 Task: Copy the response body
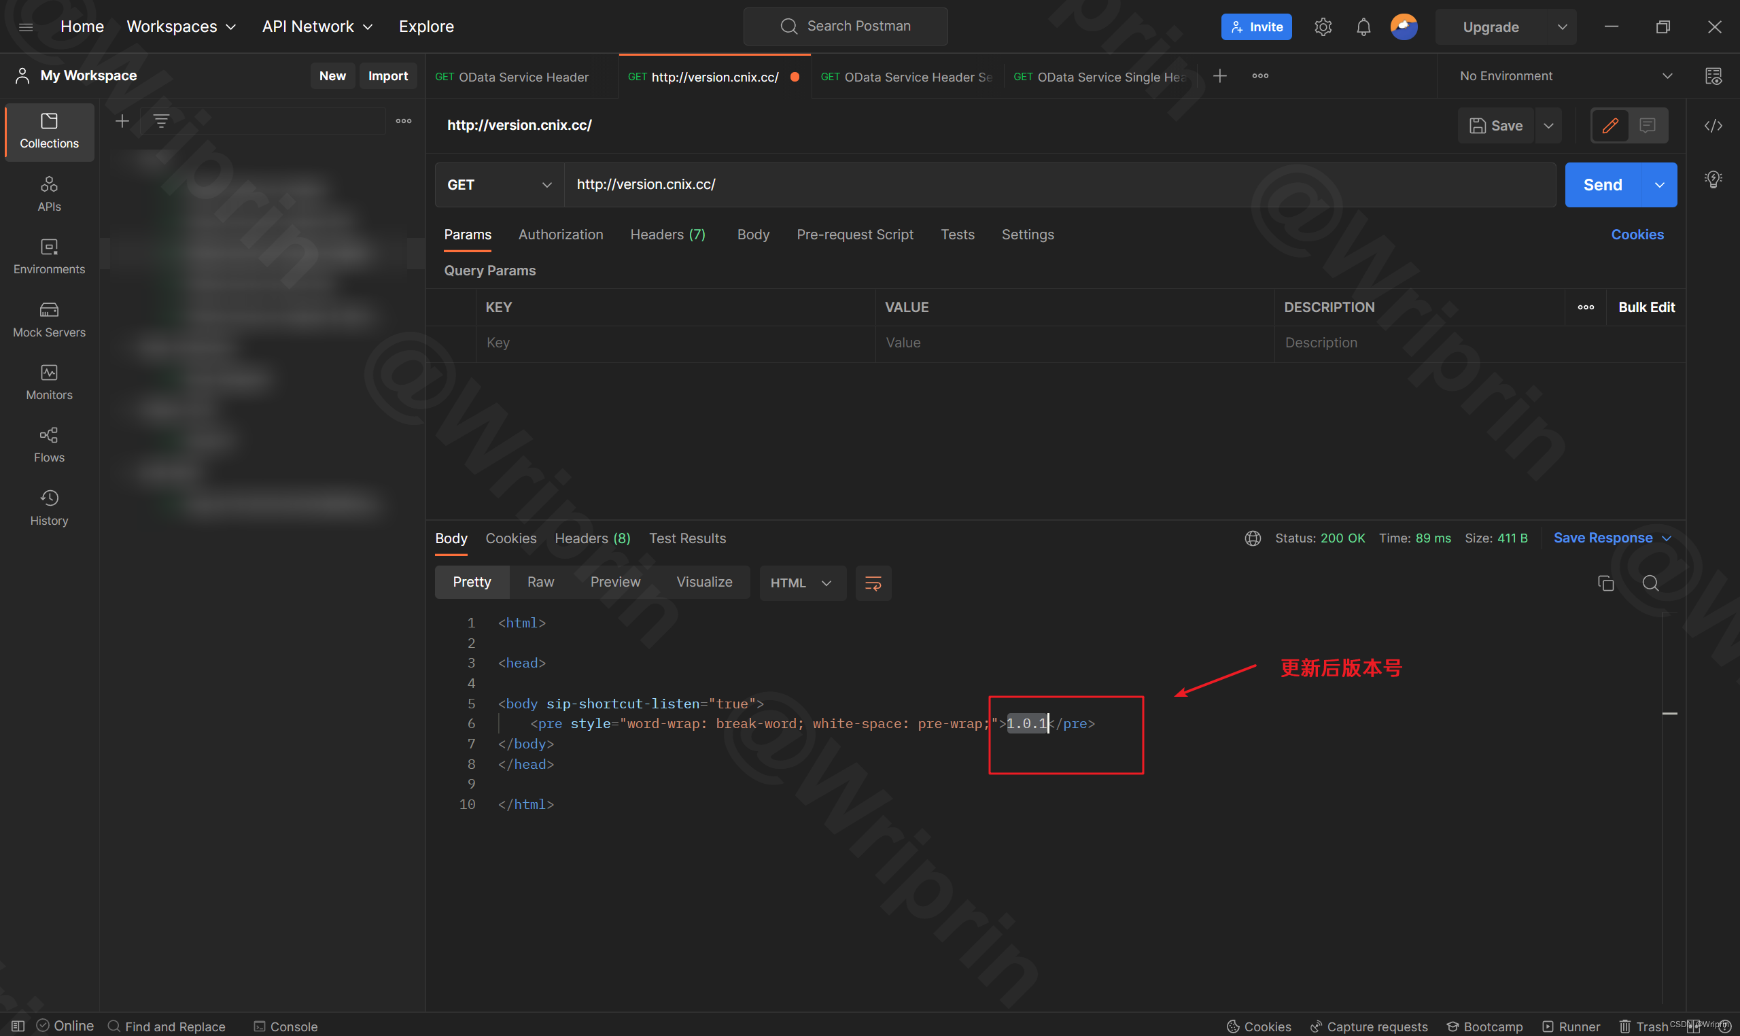click(1605, 584)
